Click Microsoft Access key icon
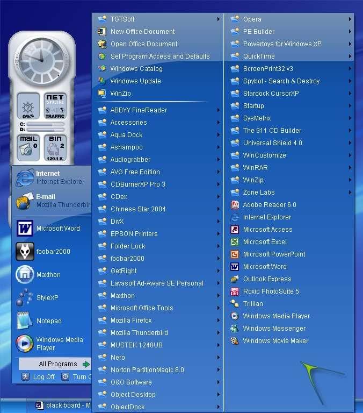 coord(235,230)
